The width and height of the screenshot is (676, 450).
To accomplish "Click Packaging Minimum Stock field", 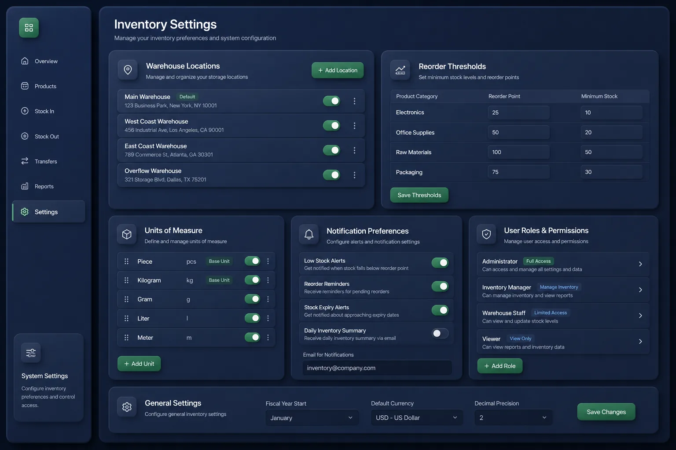I will [611, 172].
